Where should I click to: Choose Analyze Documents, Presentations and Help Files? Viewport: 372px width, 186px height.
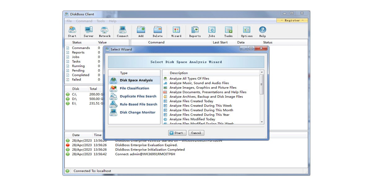[x=208, y=92]
